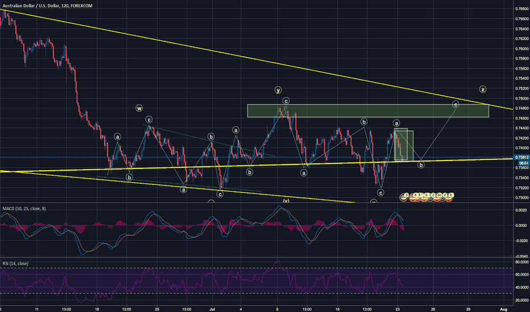Click the 'Jul' date axis label
The width and height of the screenshot is (530, 312).
tap(212, 309)
